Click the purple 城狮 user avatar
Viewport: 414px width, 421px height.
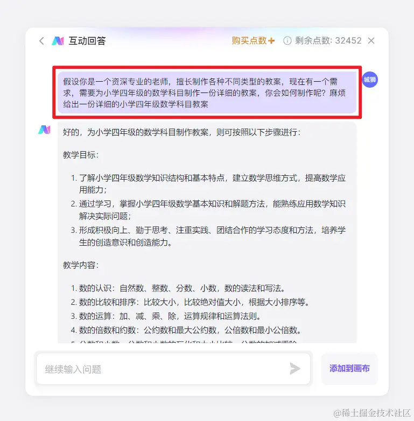pos(370,80)
